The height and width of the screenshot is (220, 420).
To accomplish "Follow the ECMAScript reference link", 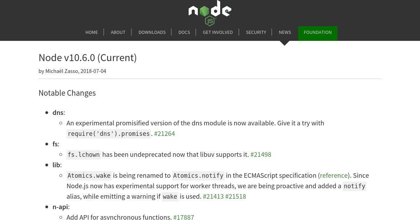I will [x=334, y=175].
